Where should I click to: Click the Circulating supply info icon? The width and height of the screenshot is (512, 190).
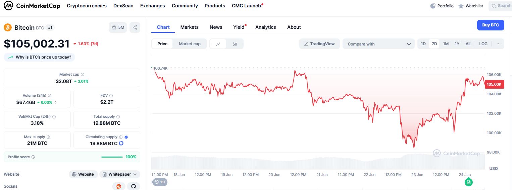click(121, 137)
